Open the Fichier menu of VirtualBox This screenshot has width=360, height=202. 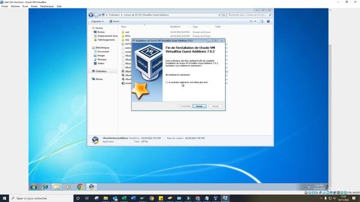pos(4,6)
